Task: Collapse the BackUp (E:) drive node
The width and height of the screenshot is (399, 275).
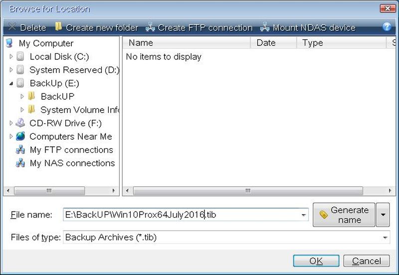Action: pos(11,83)
